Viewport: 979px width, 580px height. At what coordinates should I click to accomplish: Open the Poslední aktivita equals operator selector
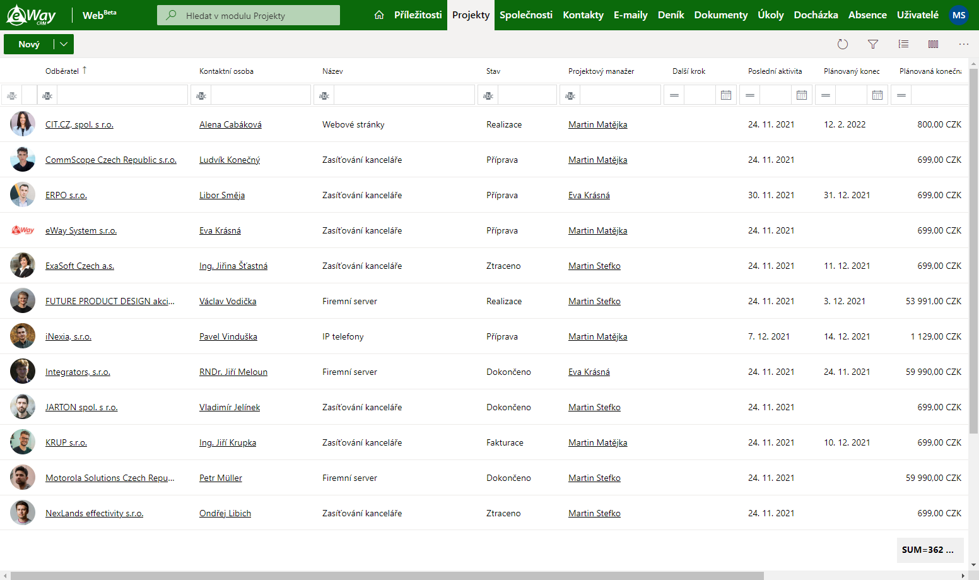click(750, 95)
